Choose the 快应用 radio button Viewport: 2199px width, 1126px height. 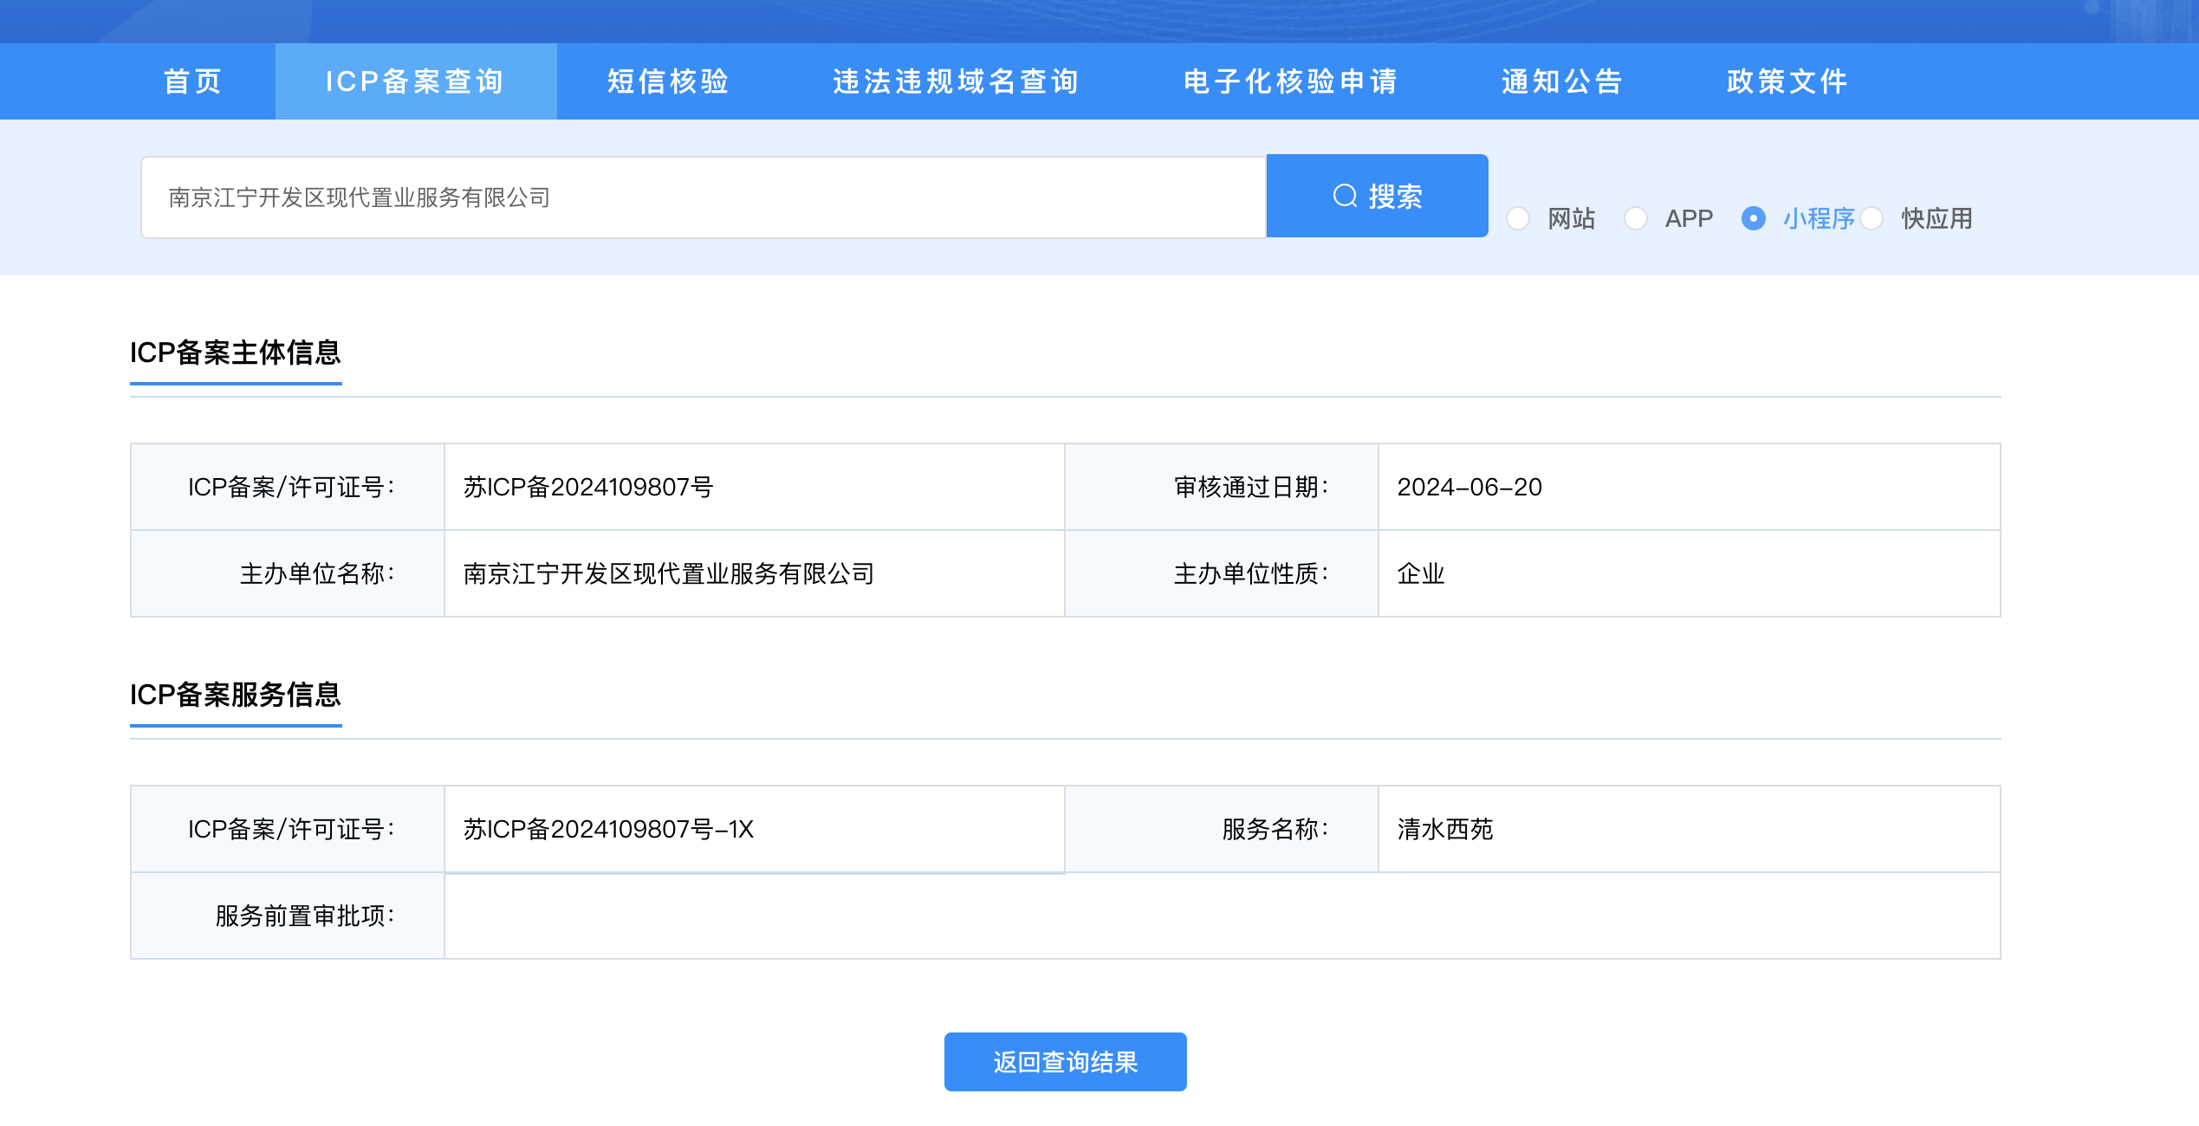(1871, 218)
